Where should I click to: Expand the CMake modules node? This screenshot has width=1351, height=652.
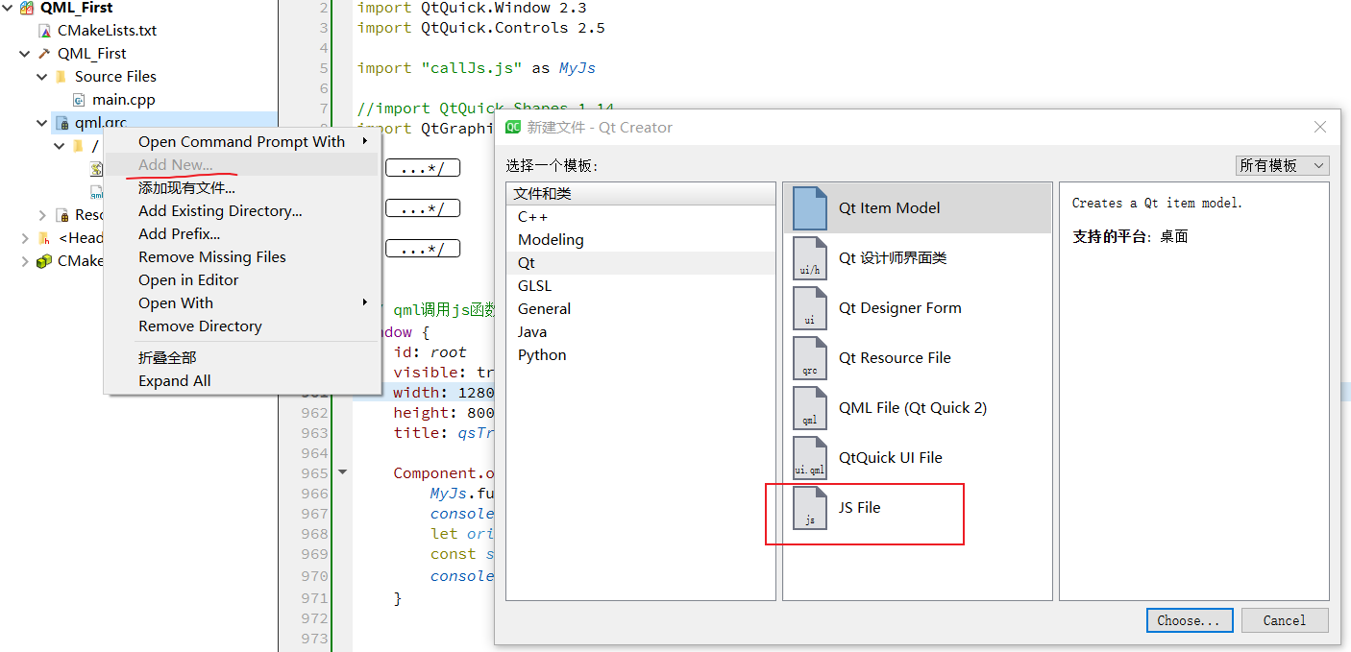(x=25, y=261)
